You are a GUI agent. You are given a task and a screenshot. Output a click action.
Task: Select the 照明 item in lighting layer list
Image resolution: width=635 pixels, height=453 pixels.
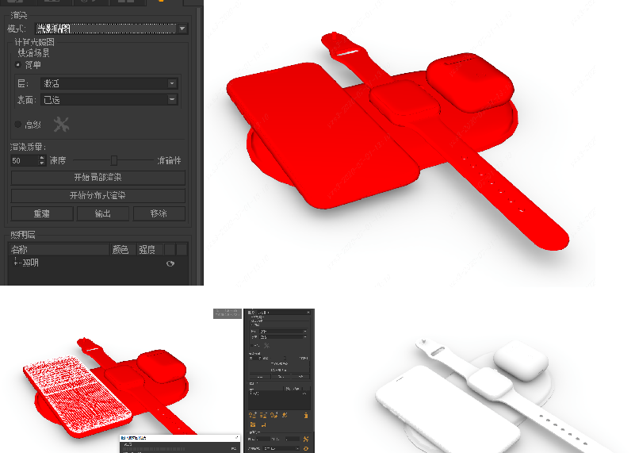click(30, 263)
